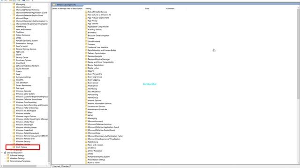Sort by the State column header
The image size is (300, 168).
tap(147, 8)
